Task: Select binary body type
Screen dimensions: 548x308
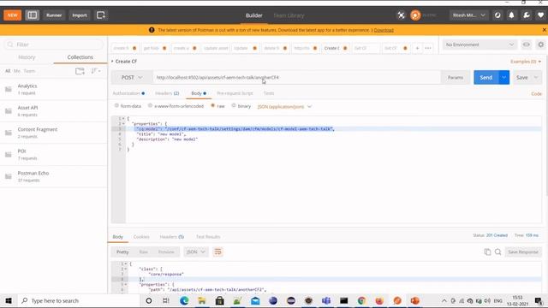Action: pyautogui.click(x=234, y=105)
